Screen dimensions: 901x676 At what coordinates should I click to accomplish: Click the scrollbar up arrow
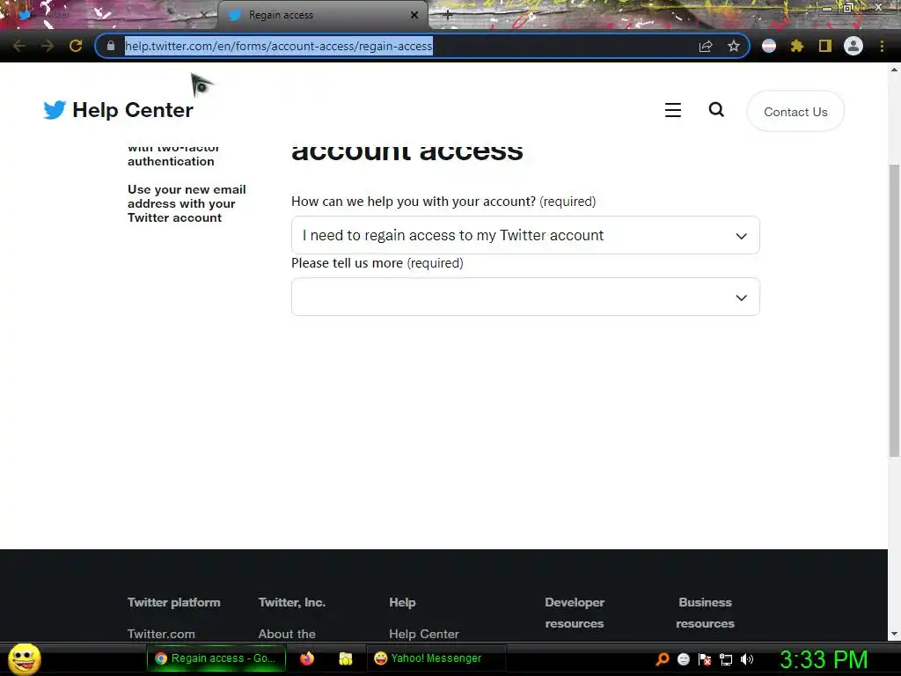894,70
